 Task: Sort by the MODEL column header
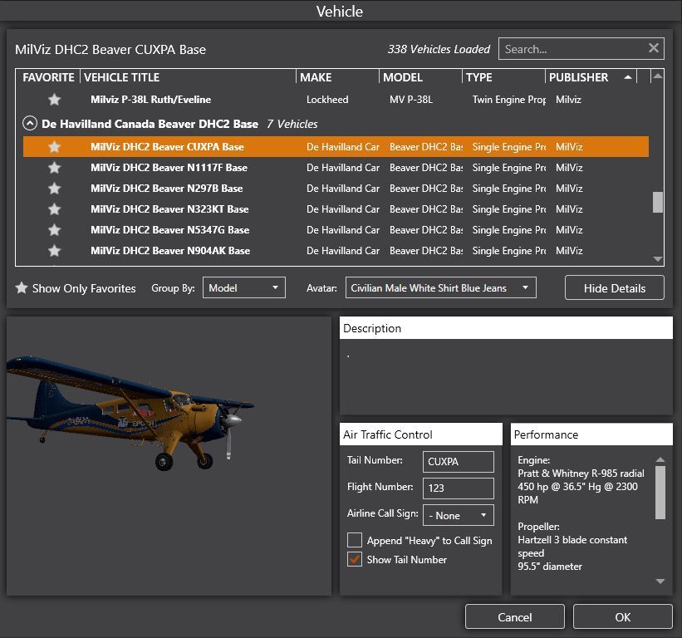coord(420,77)
